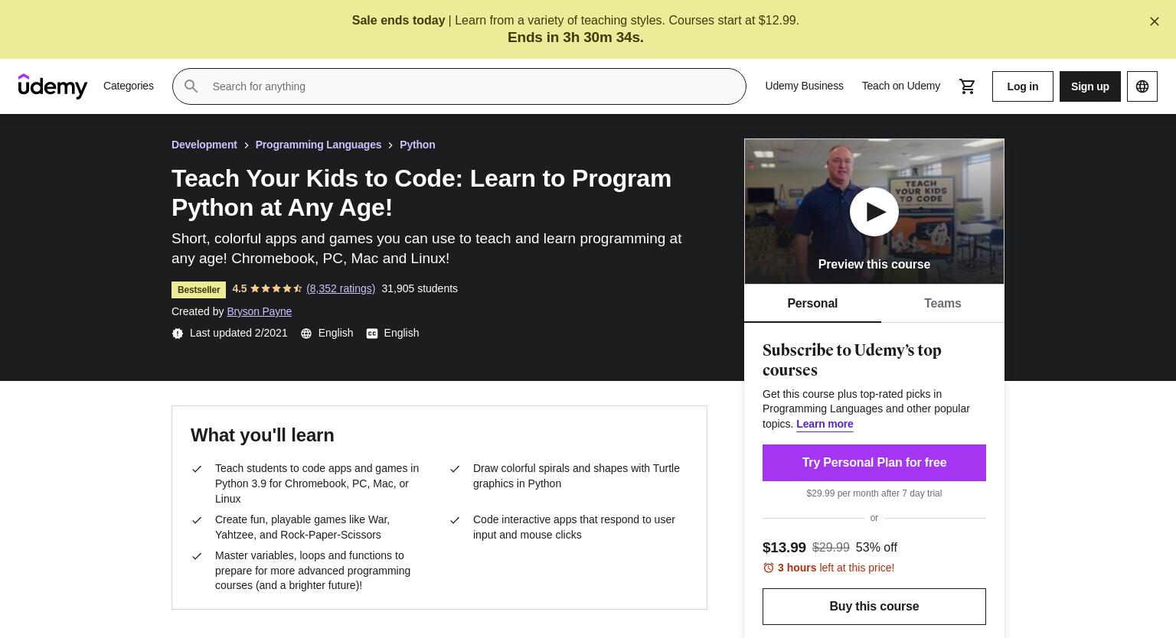Switch to the Teams tab
This screenshot has height=638, width=1176.
coord(942,304)
